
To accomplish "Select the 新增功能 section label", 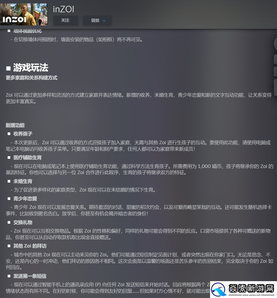I will click(x=15, y=125).
